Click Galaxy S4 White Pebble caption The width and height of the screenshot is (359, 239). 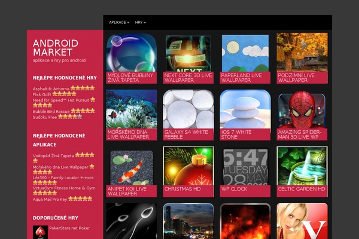(x=188, y=134)
